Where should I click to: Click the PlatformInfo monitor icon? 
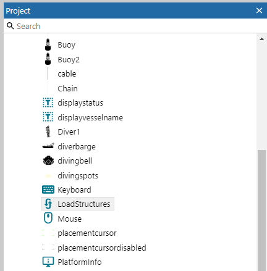click(x=48, y=262)
